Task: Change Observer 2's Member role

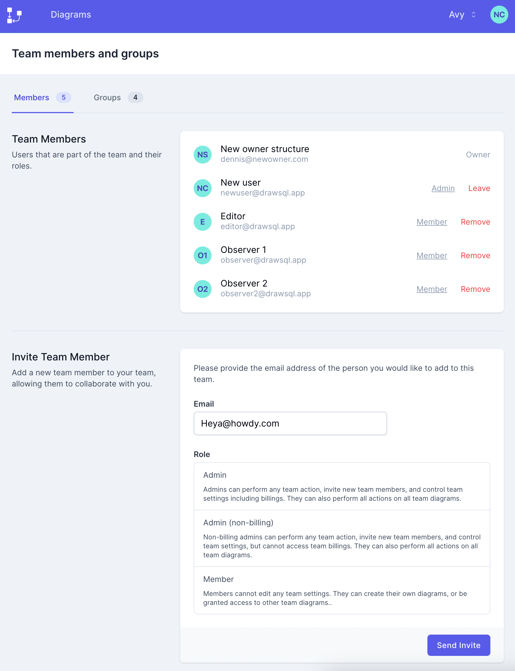Action: [432, 289]
